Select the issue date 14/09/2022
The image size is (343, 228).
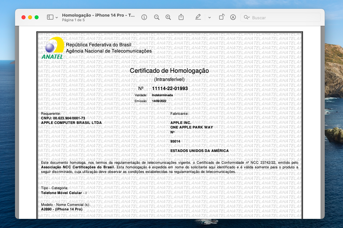click(x=159, y=101)
